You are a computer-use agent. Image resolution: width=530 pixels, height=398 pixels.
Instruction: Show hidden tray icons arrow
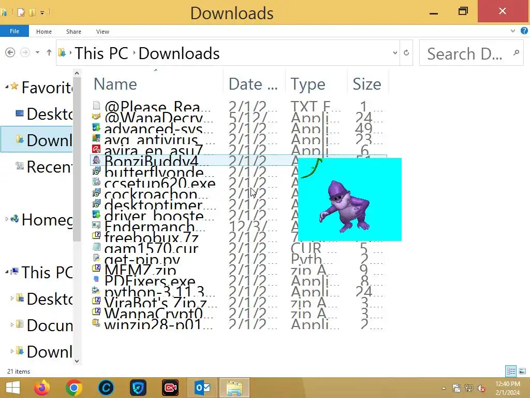point(444,388)
